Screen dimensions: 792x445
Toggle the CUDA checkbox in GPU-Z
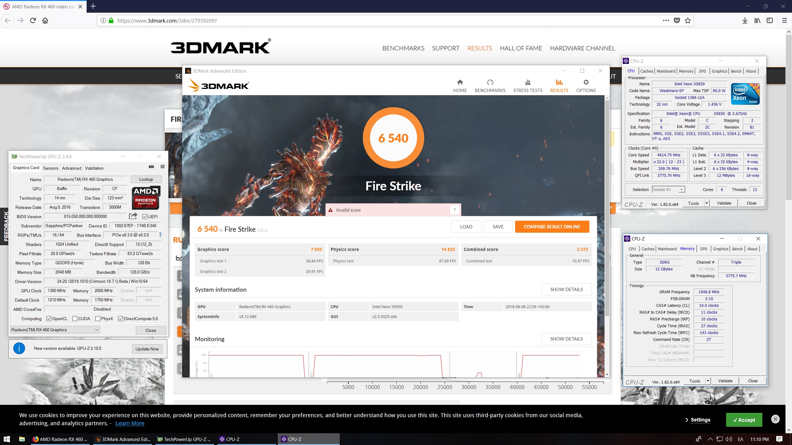(x=75, y=319)
